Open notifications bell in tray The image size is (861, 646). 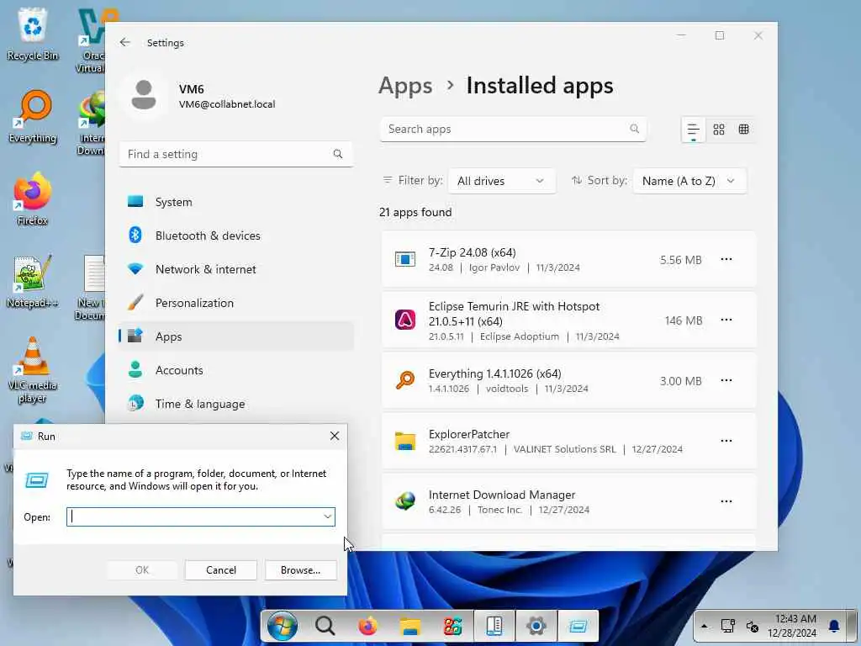pos(834,626)
